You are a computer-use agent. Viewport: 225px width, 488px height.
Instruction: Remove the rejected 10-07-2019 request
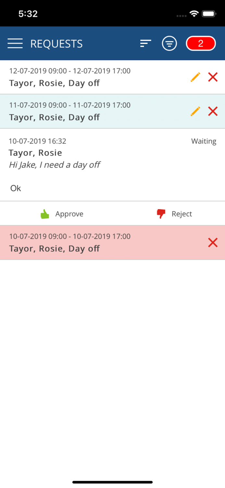213,242
